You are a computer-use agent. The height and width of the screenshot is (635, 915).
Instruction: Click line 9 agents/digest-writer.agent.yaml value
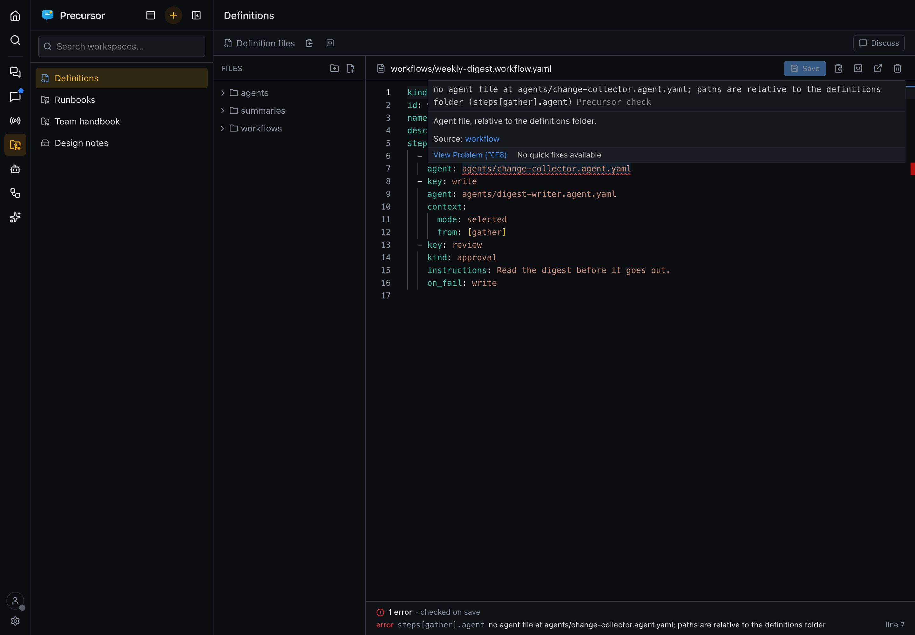(x=539, y=194)
